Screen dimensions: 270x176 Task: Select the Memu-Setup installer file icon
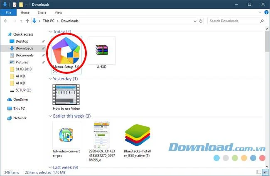(66, 51)
